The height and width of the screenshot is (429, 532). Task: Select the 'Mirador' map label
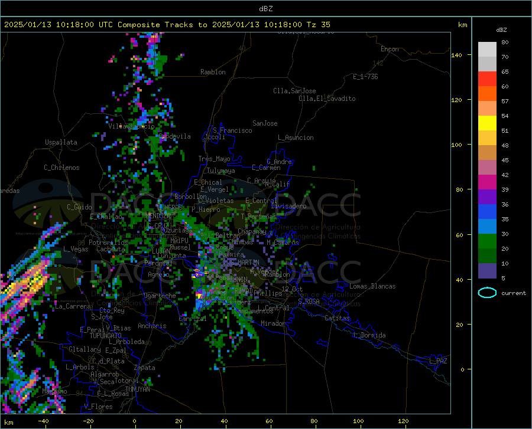(273, 323)
